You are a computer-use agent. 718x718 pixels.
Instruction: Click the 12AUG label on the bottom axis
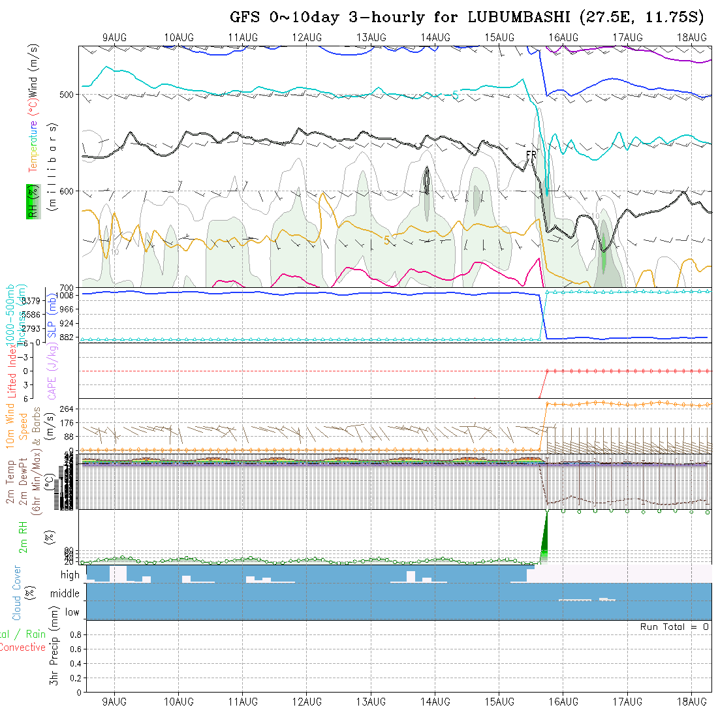[x=307, y=702]
